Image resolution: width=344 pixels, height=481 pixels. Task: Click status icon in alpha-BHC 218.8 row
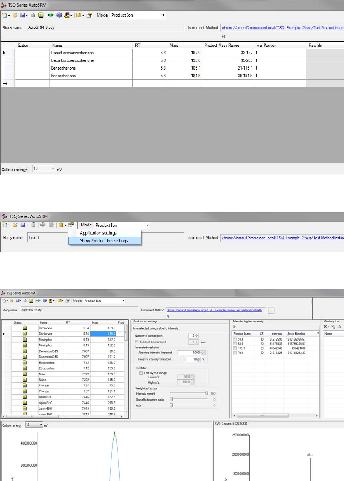click(x=25, y=403)
